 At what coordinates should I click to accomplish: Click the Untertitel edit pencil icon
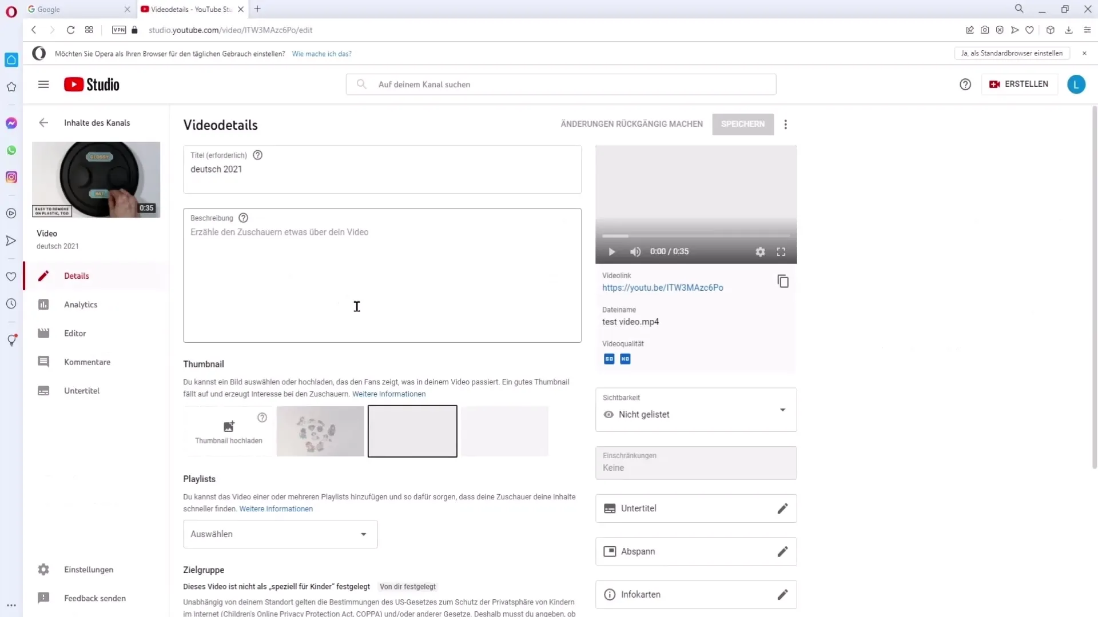(x=782, y=508)
